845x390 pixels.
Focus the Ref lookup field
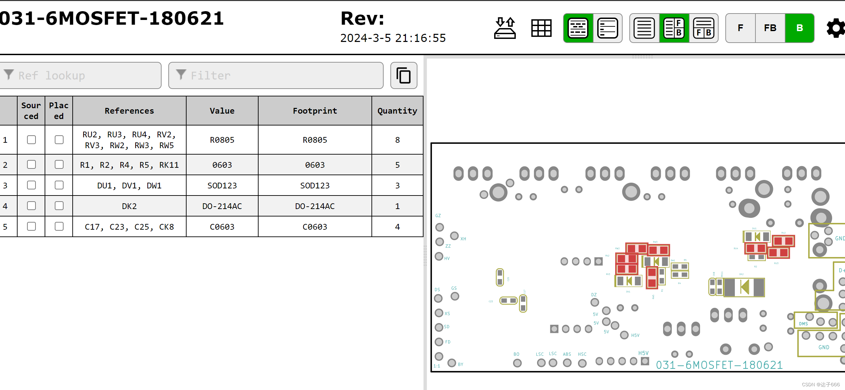click(x=80, y=75)
